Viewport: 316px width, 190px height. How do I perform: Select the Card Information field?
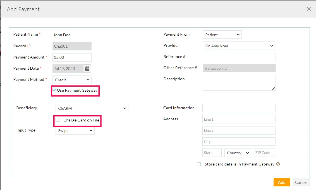tap(239, 108)
